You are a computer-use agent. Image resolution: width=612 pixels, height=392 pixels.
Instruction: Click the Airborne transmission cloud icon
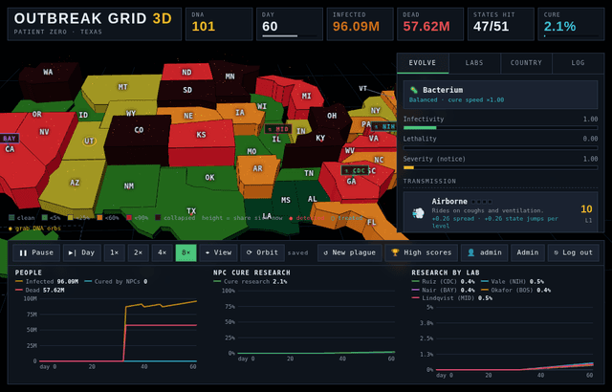point(418,213)
